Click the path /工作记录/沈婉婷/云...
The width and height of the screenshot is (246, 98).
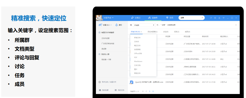click(x=192, y=74)
